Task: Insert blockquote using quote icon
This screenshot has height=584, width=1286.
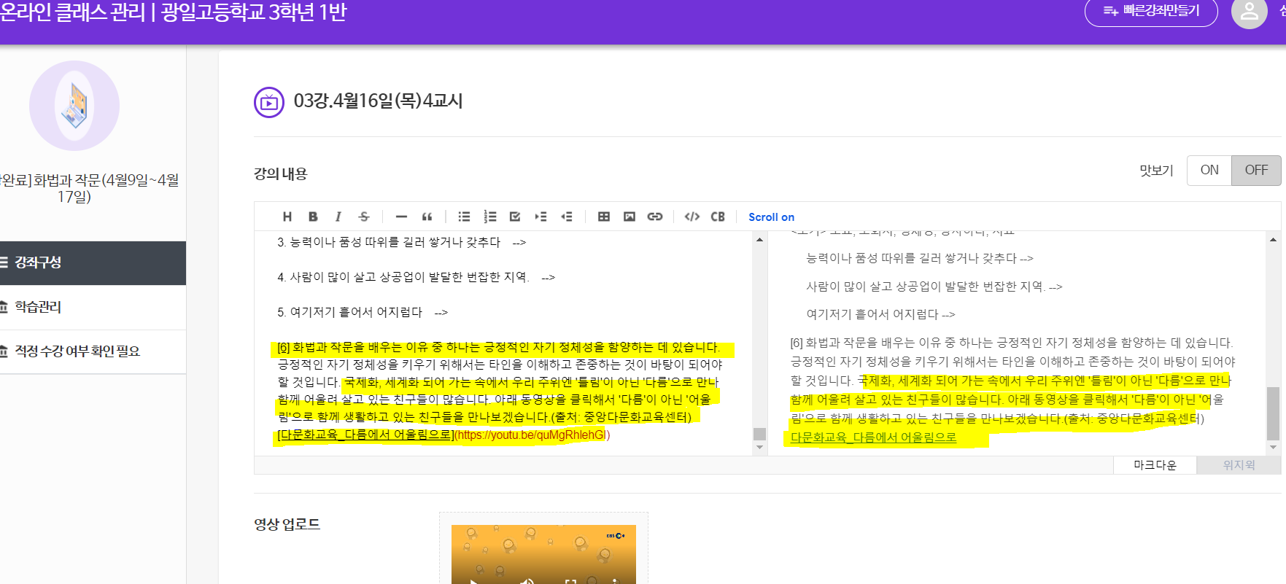Action: [x=427, y=217]
